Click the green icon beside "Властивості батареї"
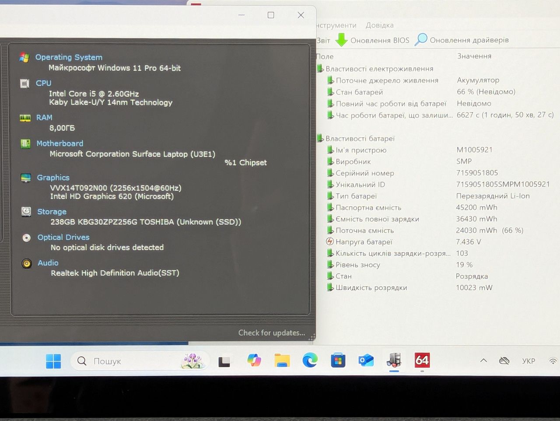This screenshot has height=421, width=560. 320,139
